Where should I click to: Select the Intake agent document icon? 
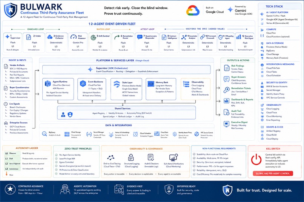click(29, 37)
